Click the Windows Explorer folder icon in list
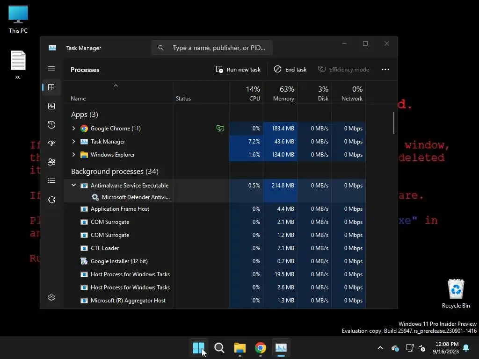This screenshot has height=359, width=479. click(84, 155)
